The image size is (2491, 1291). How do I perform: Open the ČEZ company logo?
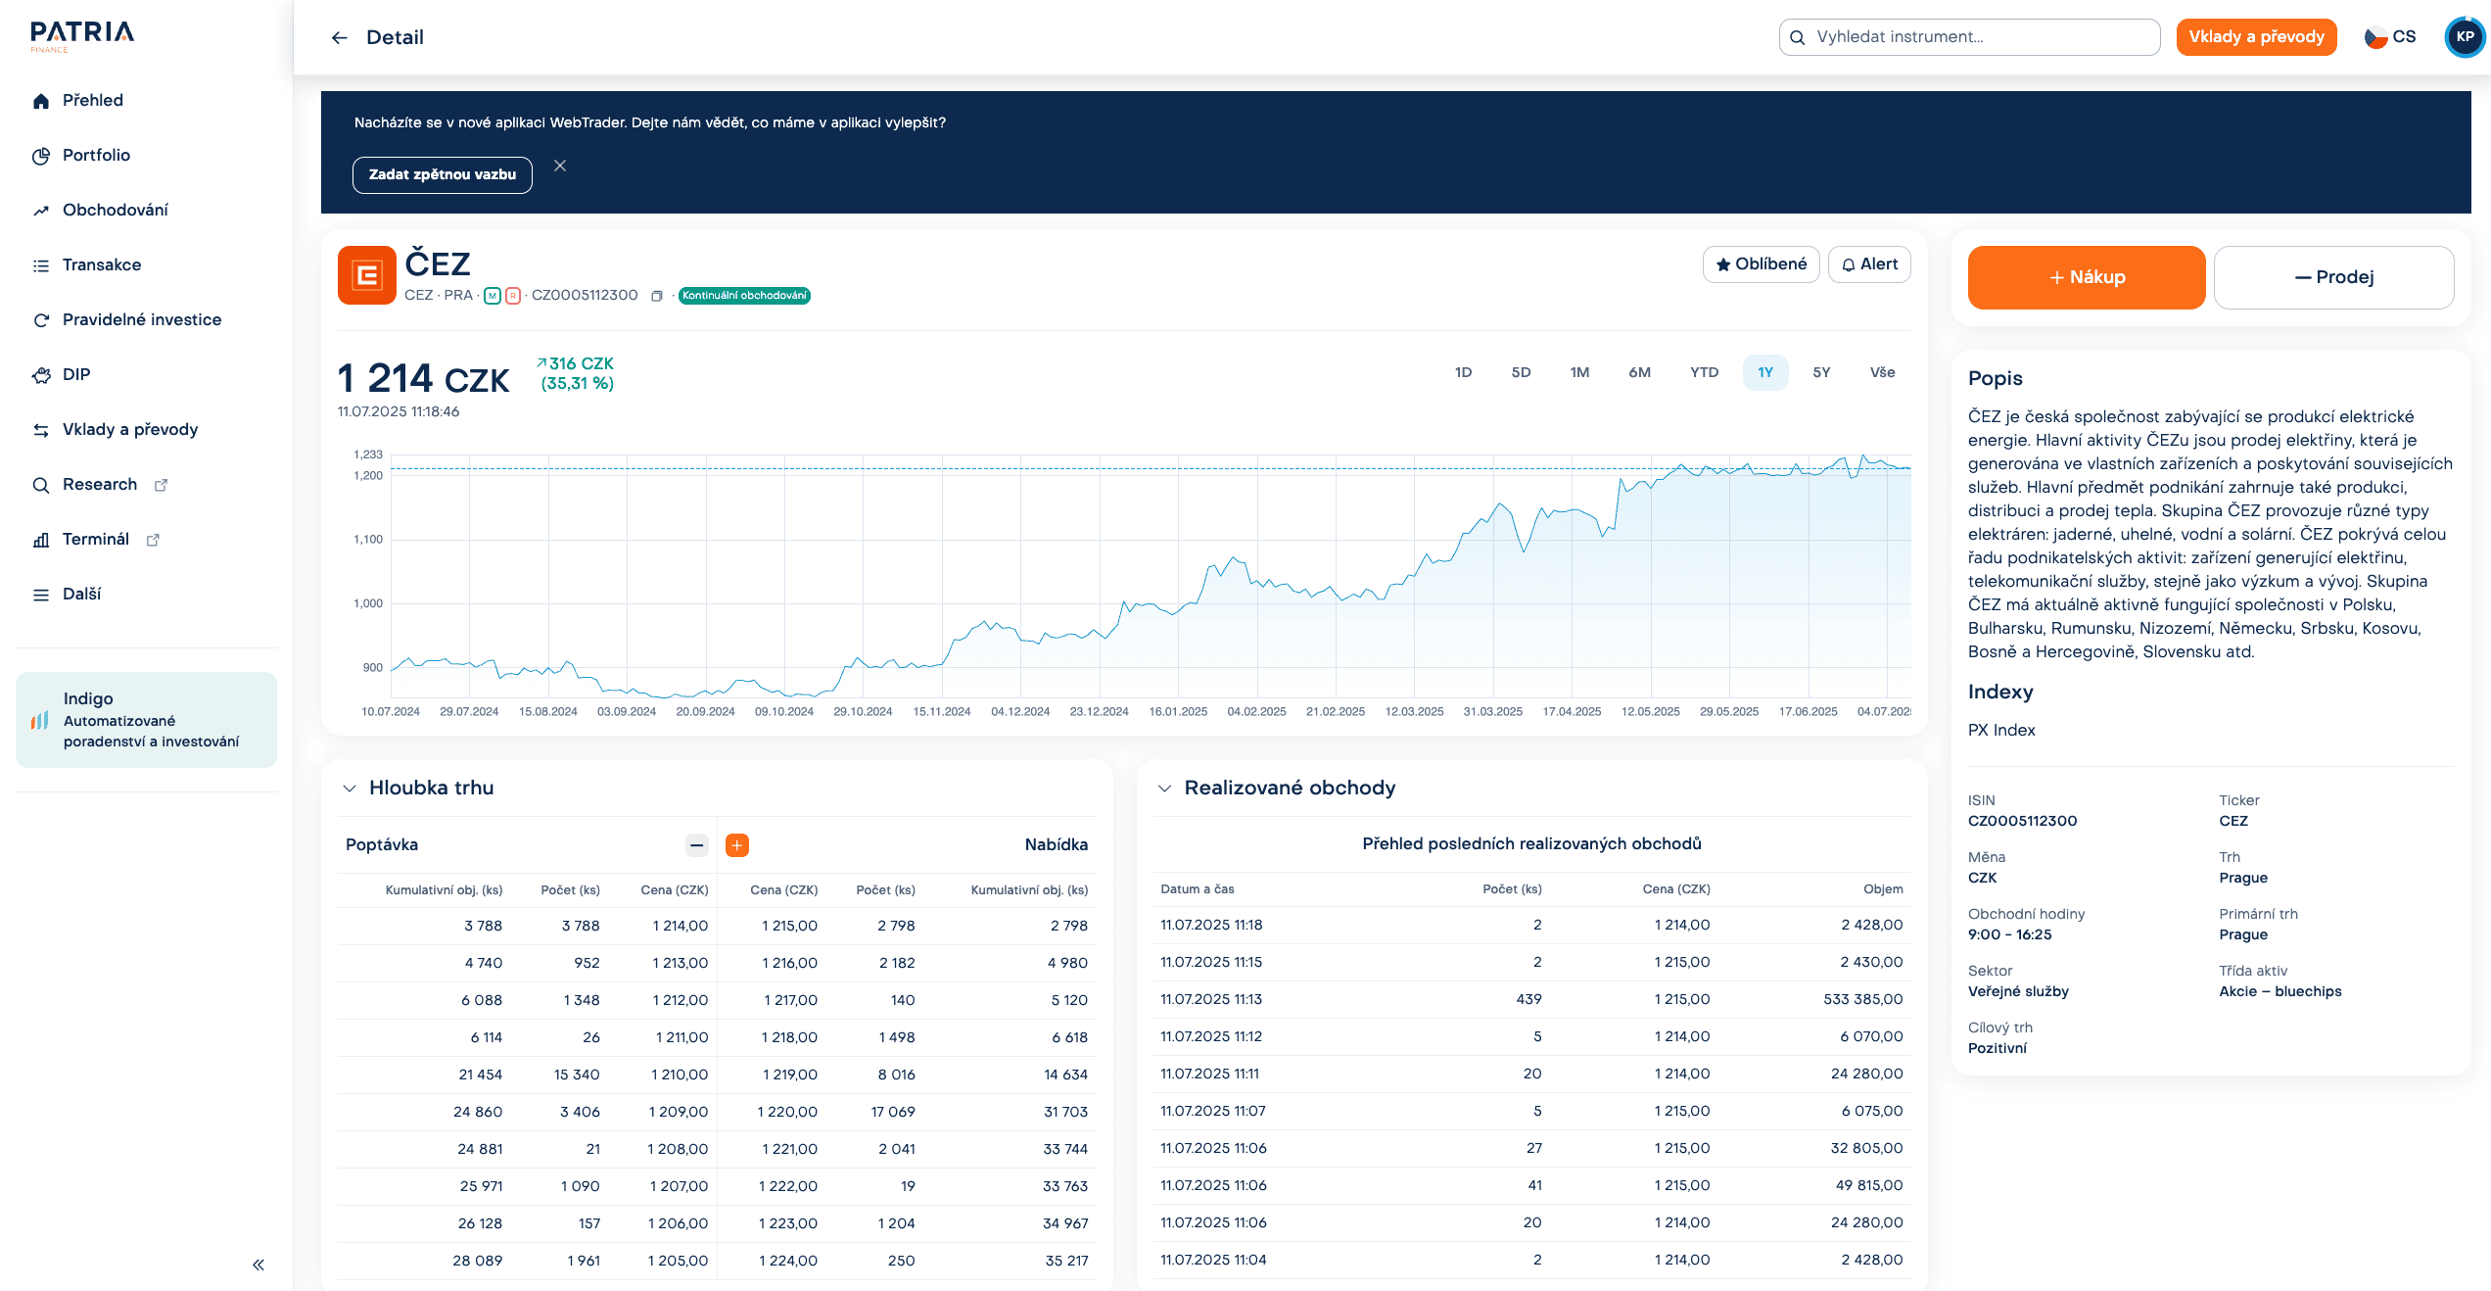coord(366,275)
